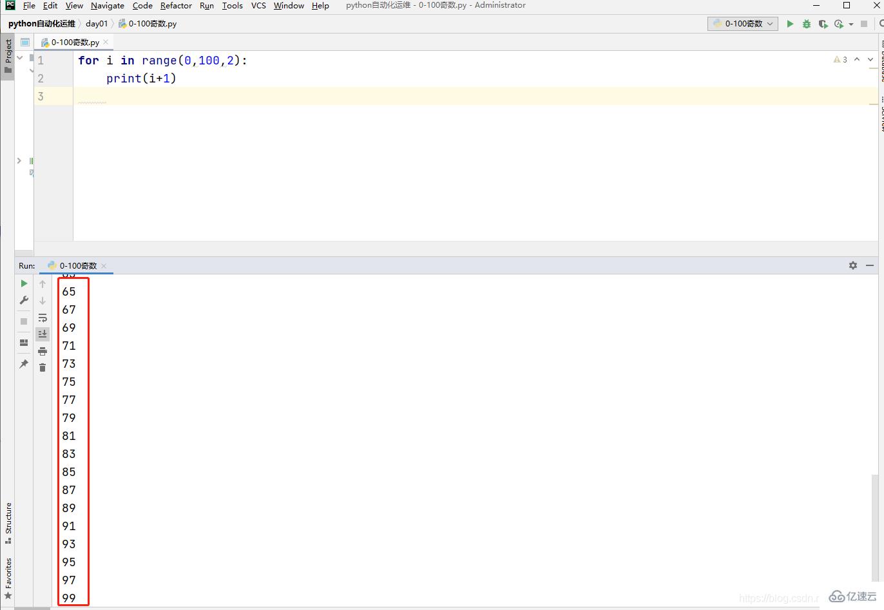The image size is (884, 610).
Task: Click line number 1 in the gutter
Action: [41, 61]
